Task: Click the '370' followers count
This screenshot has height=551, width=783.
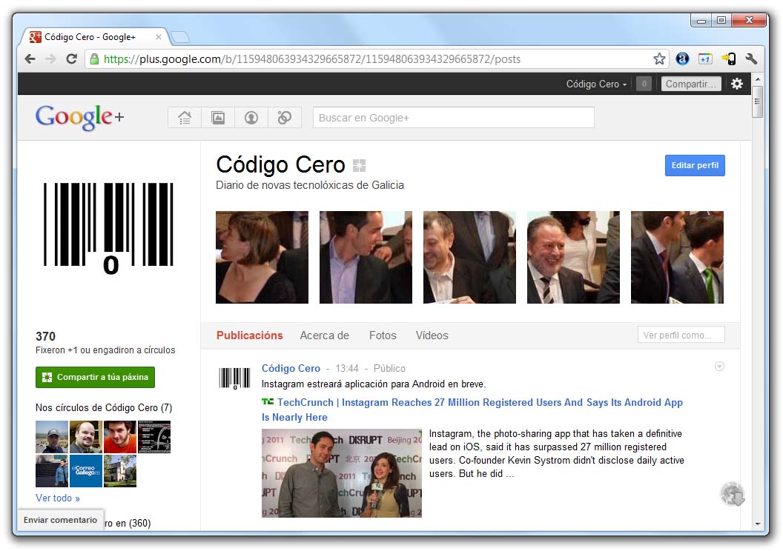Action: tap(45, 336)
